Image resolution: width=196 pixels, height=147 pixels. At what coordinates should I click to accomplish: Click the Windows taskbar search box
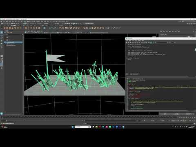pyautogui.click(x=83, y=127)
